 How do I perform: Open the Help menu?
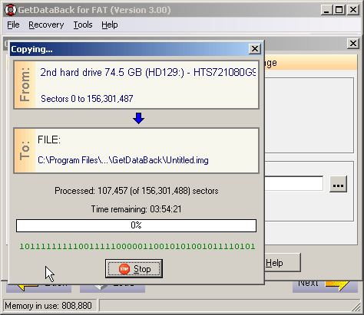click(110, 25)
